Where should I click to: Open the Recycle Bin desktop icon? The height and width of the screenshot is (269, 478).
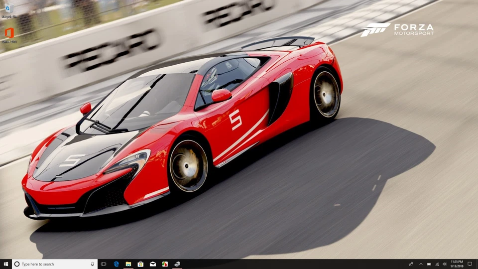point(7,9)
